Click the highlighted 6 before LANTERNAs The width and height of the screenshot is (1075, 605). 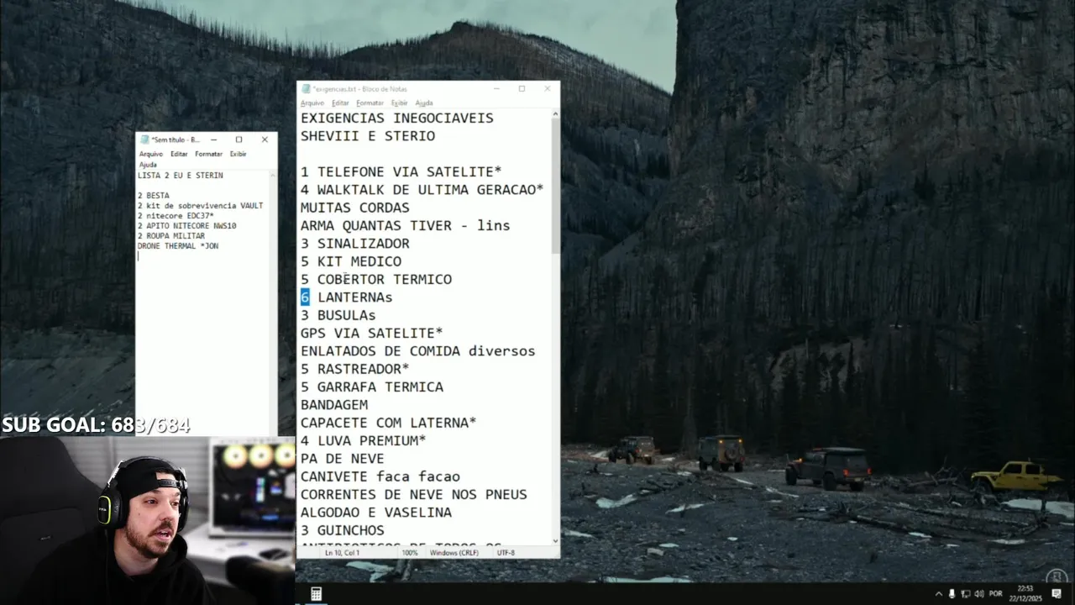coord(305,297)
